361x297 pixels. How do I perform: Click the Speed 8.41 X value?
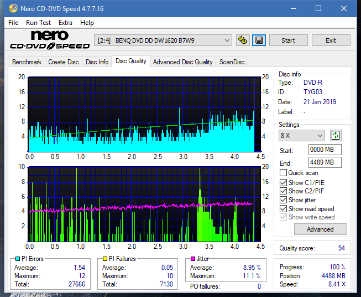click(337, 284)
